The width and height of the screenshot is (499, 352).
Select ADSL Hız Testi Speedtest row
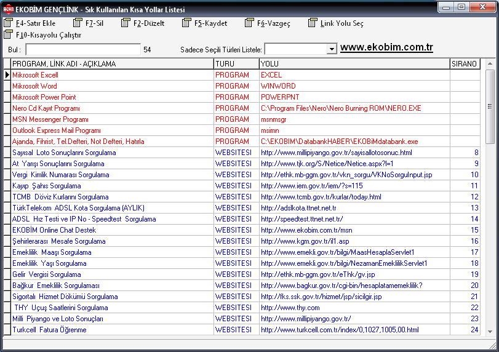pos(242,219)
